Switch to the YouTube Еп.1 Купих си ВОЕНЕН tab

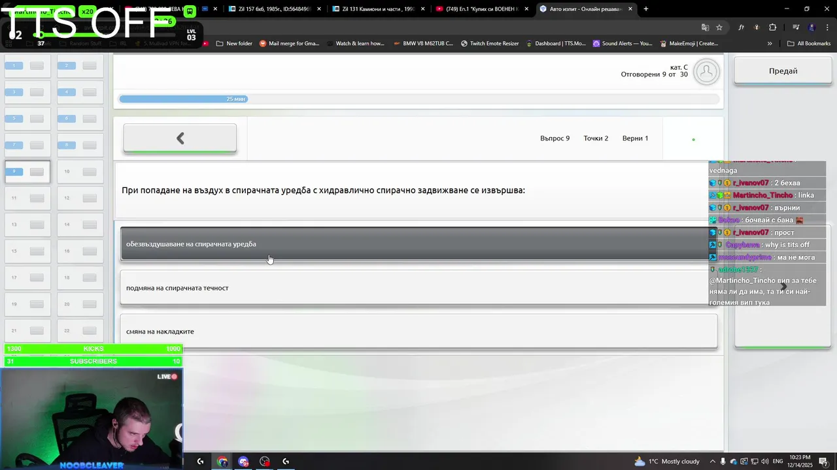481,9
